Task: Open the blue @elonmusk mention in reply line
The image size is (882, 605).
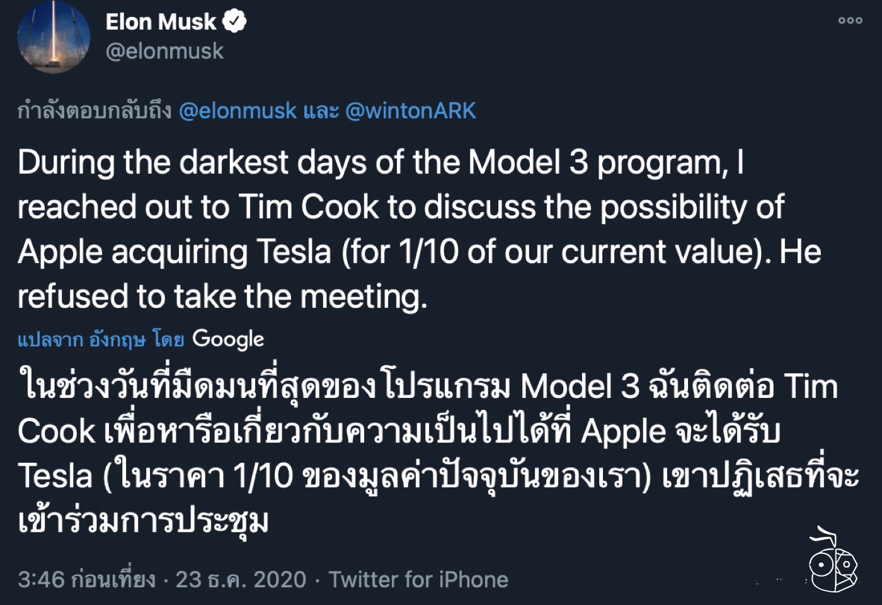Action: [x=238, y=111]
